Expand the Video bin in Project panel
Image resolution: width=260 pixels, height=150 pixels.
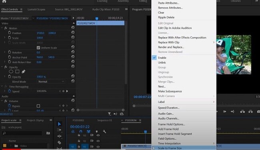11,146
